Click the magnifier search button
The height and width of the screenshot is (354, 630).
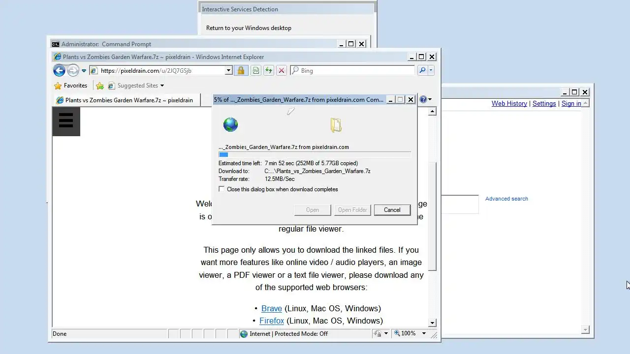(422, 70)
